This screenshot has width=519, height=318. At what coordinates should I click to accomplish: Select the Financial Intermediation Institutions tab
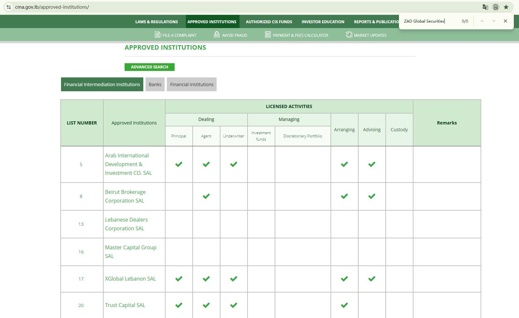[102, 84]
